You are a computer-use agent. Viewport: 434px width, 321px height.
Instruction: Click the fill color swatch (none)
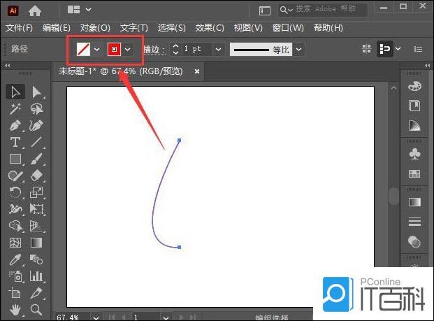[83, 49]
